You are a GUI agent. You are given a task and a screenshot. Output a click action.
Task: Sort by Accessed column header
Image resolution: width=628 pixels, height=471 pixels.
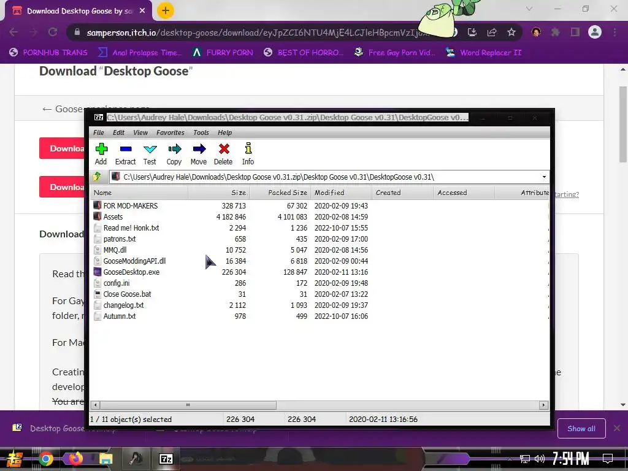click(464, 193)
